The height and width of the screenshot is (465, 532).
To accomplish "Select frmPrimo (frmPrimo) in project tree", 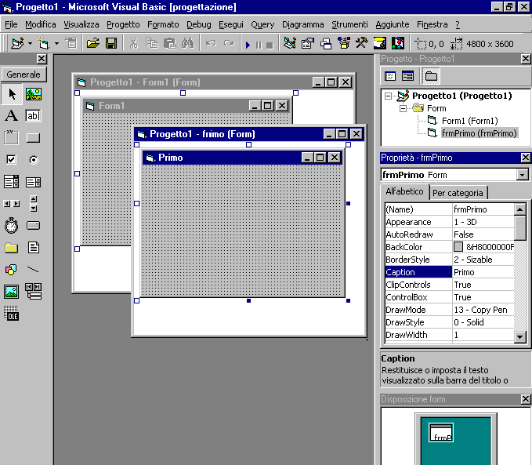I will (x=479, y=133).
